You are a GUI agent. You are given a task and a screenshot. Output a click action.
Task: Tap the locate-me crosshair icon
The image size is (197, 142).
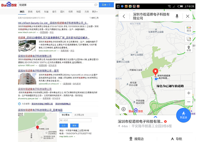[124, 109]
